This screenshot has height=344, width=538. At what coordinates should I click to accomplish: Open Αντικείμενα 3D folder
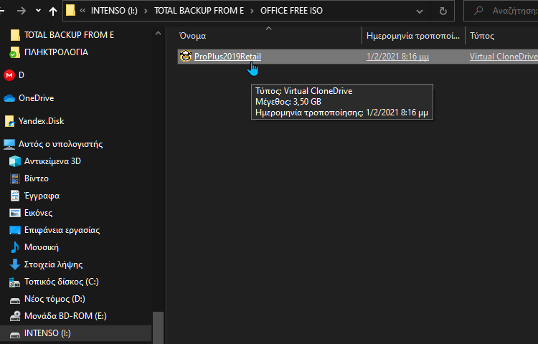[52, 161]
